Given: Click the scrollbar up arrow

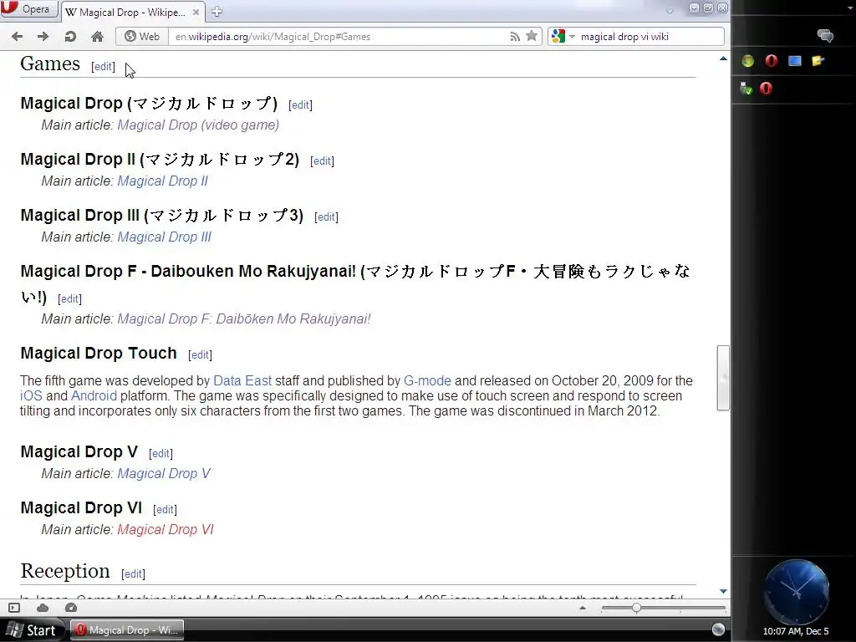Looking at the screenshot, I should pos(723,58).
